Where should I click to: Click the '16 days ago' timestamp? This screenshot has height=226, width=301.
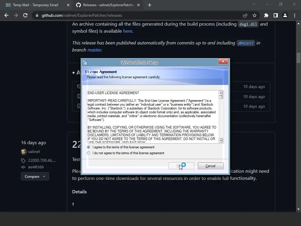(x=34, y=143)
